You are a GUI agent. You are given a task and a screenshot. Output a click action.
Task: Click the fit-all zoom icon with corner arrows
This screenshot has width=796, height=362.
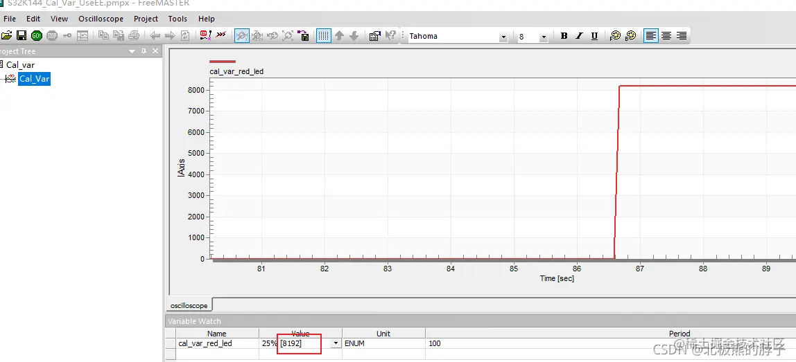288,35
